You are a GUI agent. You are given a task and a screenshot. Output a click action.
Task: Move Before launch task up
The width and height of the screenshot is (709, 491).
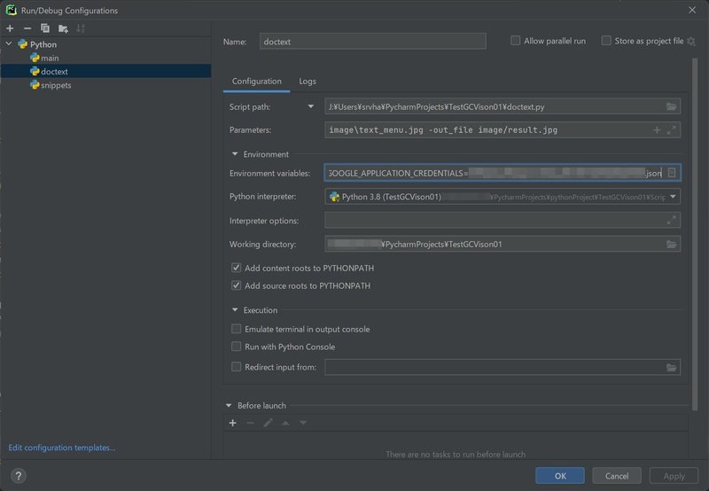pos(285,423)
